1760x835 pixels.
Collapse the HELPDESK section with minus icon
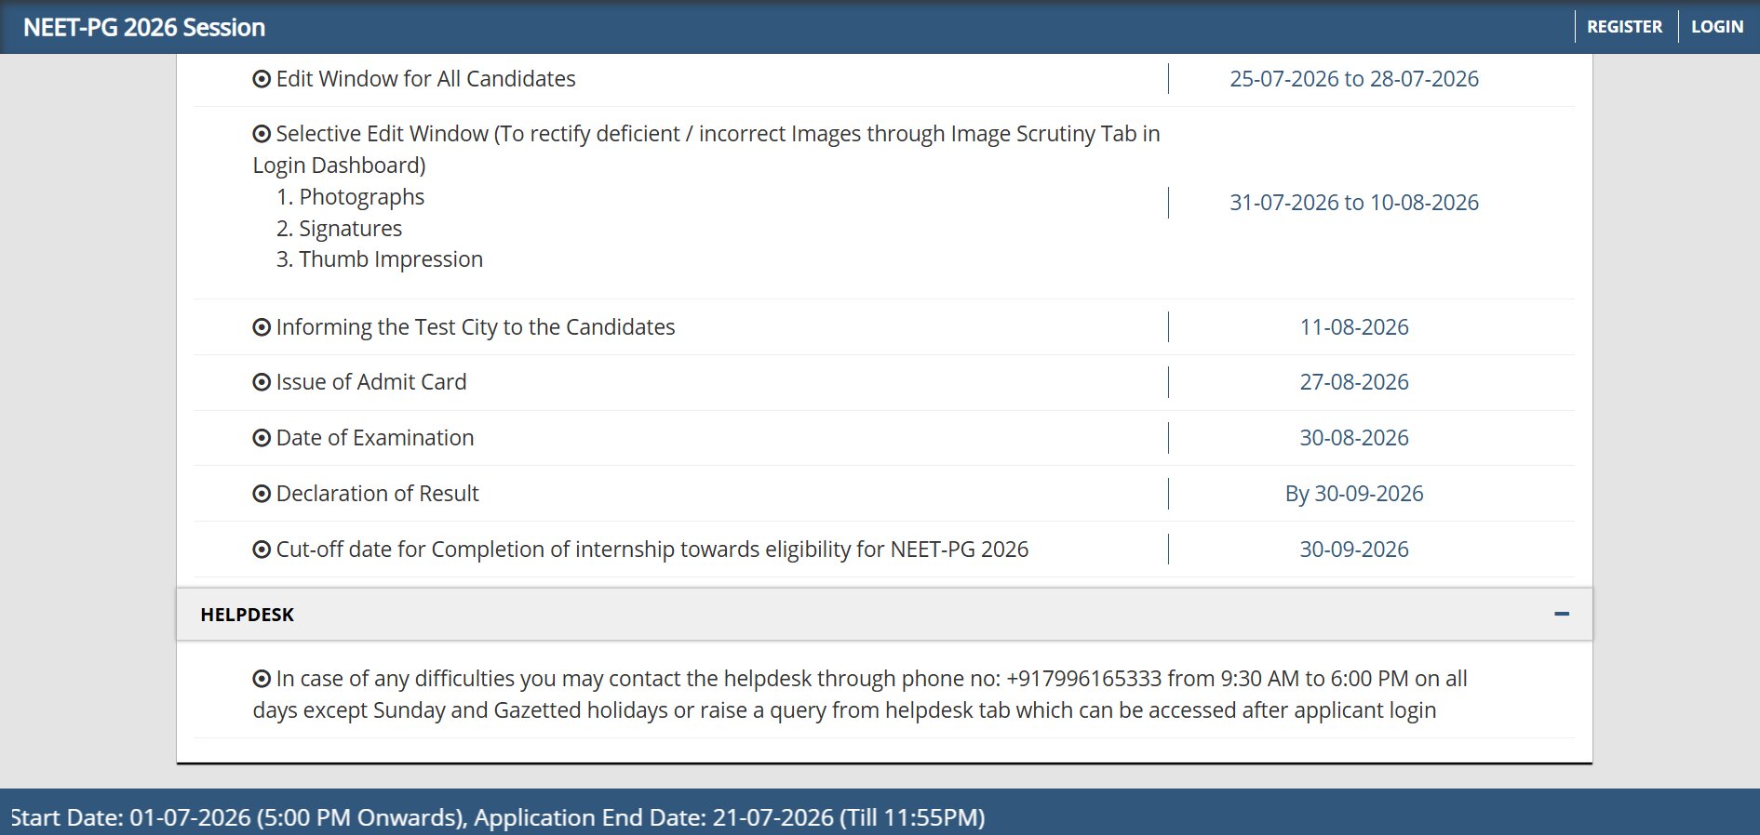tap(1562, 614)
